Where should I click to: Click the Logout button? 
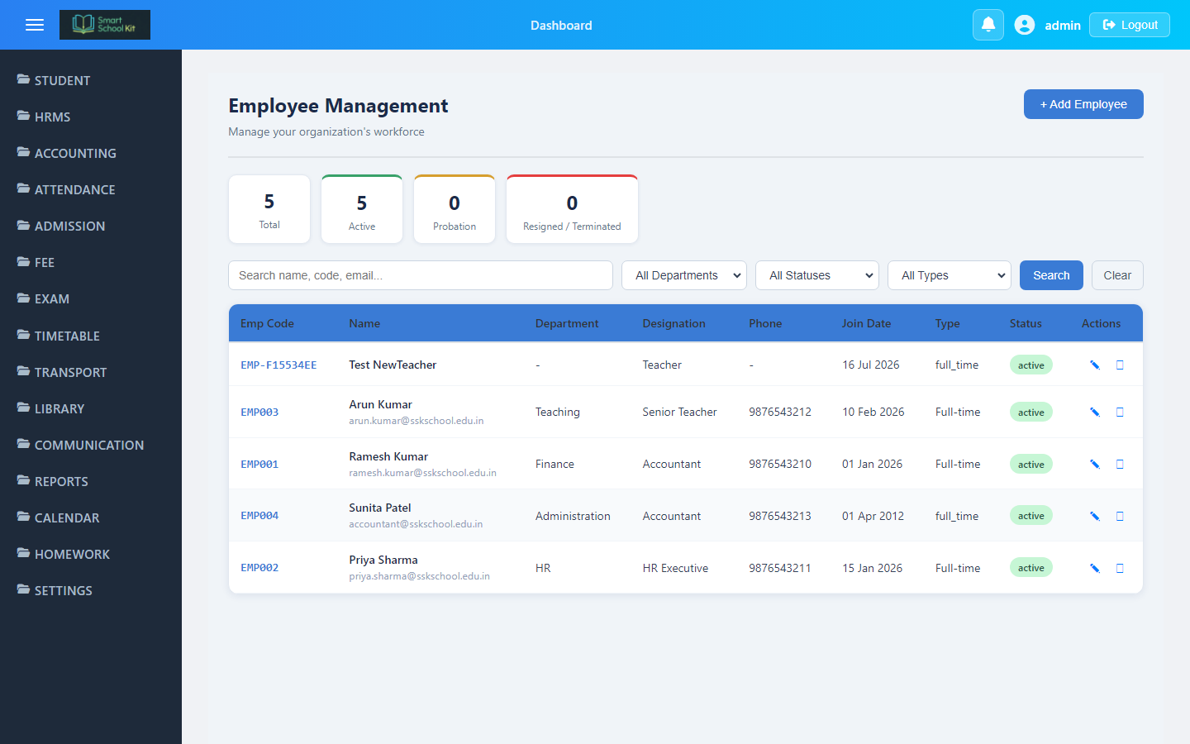point(1130,25)
